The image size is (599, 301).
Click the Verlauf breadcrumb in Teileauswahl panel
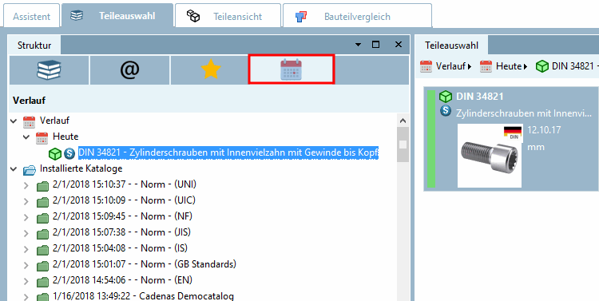(x=446, y=66)
